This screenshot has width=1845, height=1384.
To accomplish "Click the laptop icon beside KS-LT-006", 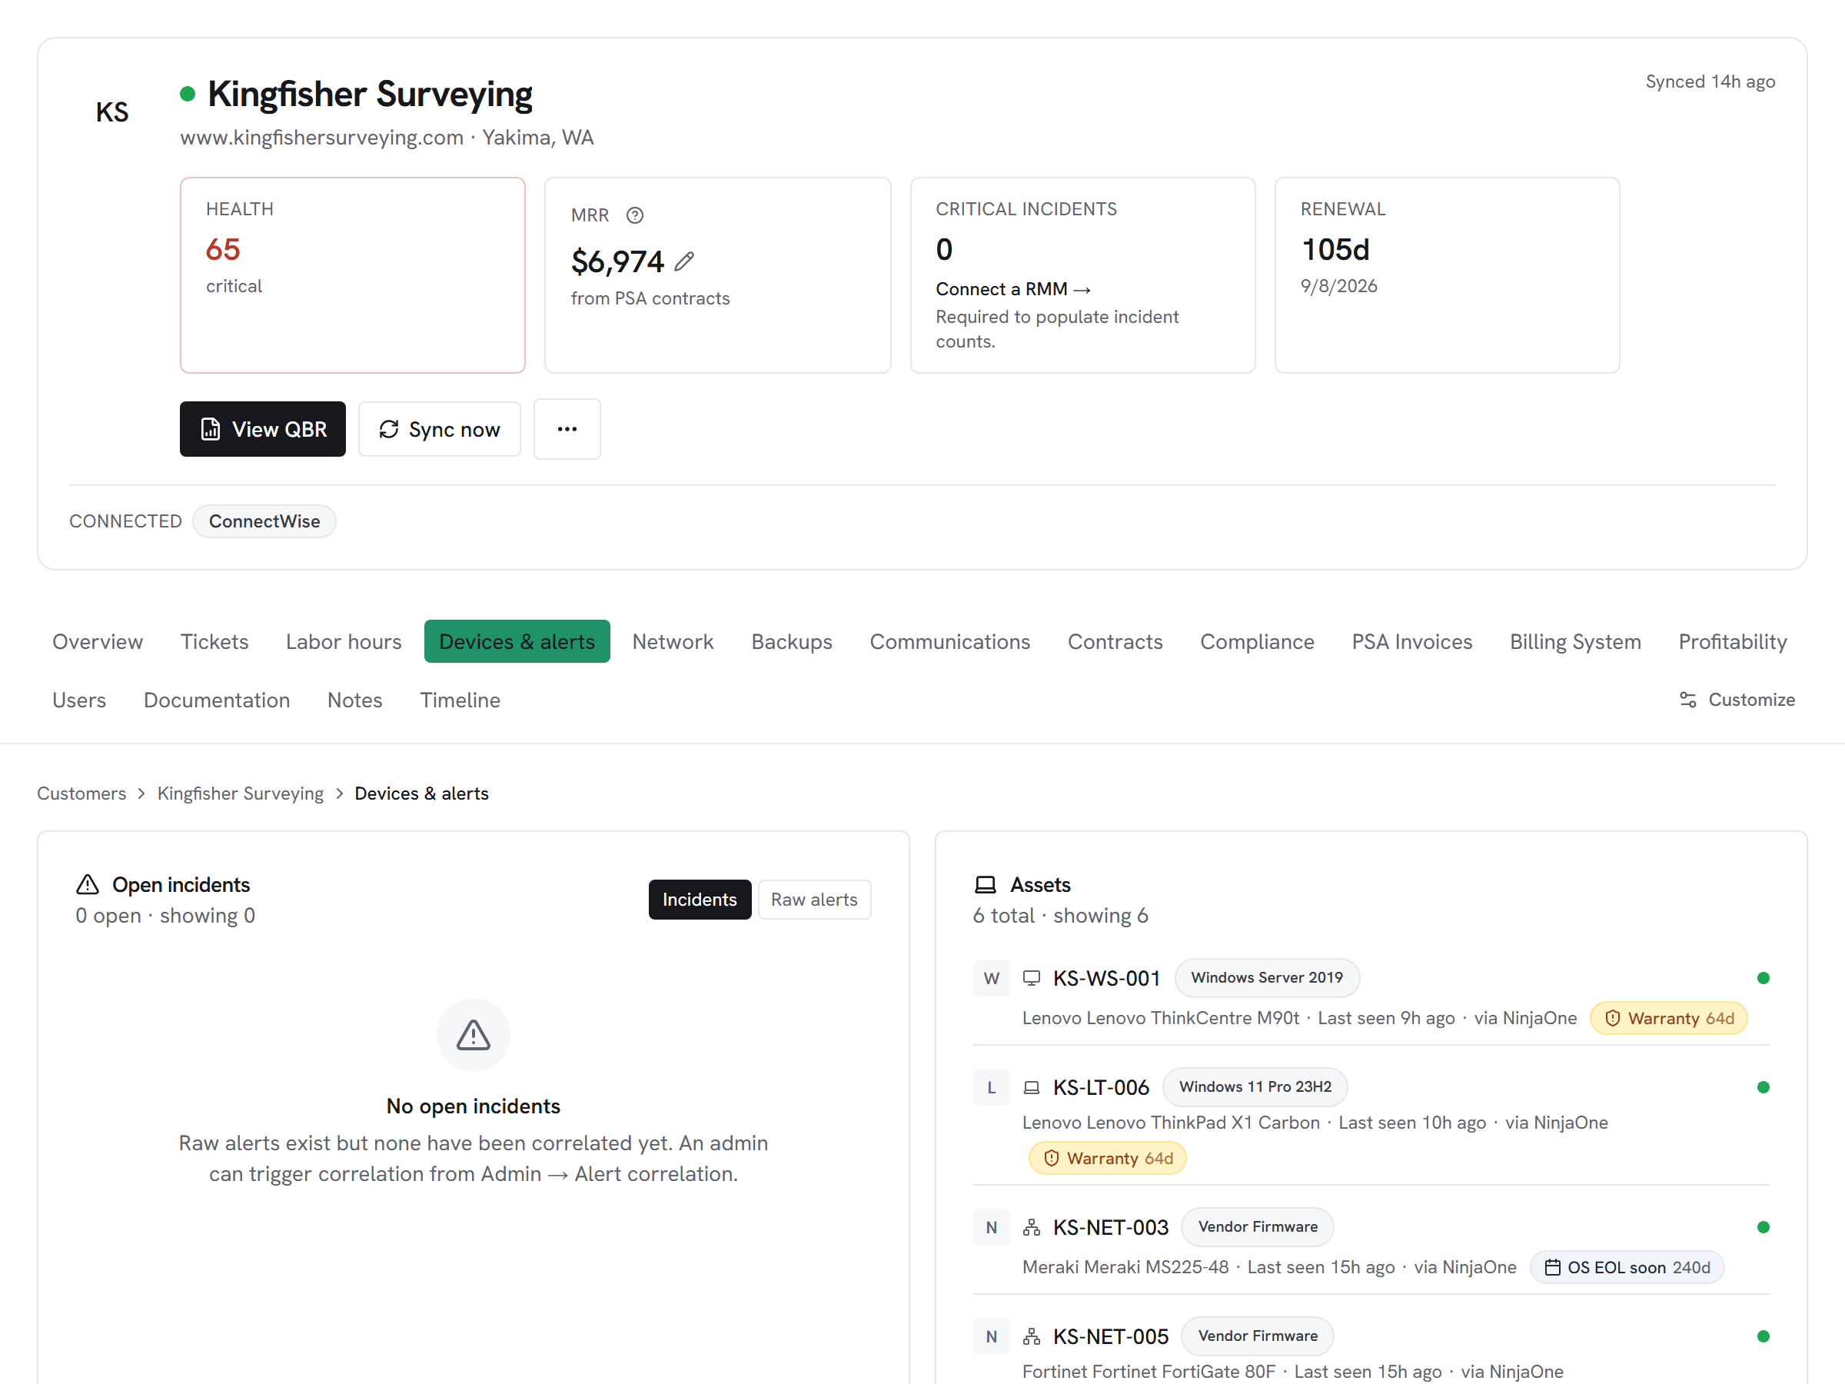I will tap(1032, 1087).
